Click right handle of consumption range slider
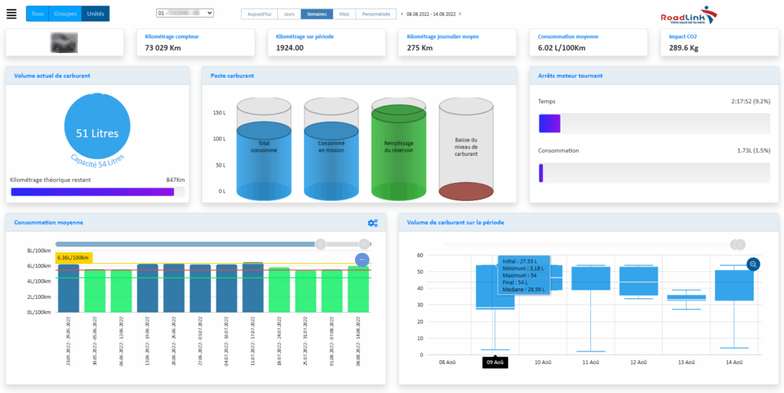 pos(365,244)
